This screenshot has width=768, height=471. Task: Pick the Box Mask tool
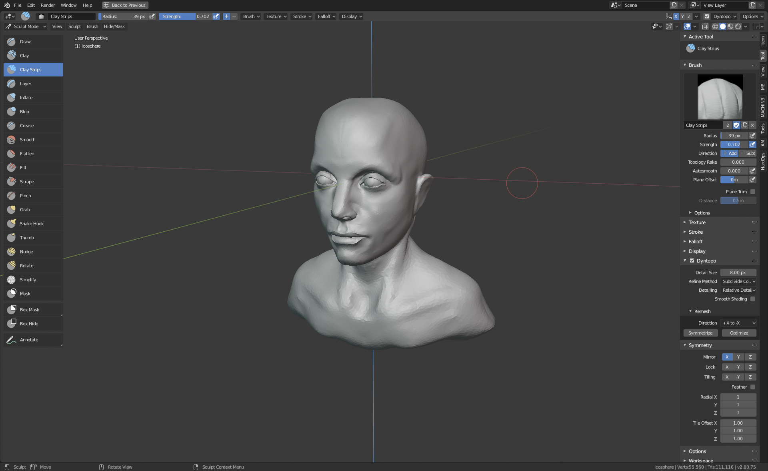pyautogui.click(x=30, y=310)
